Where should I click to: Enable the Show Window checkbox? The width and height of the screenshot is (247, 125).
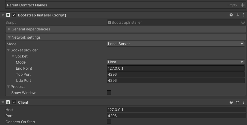click(x=109, y=92)
